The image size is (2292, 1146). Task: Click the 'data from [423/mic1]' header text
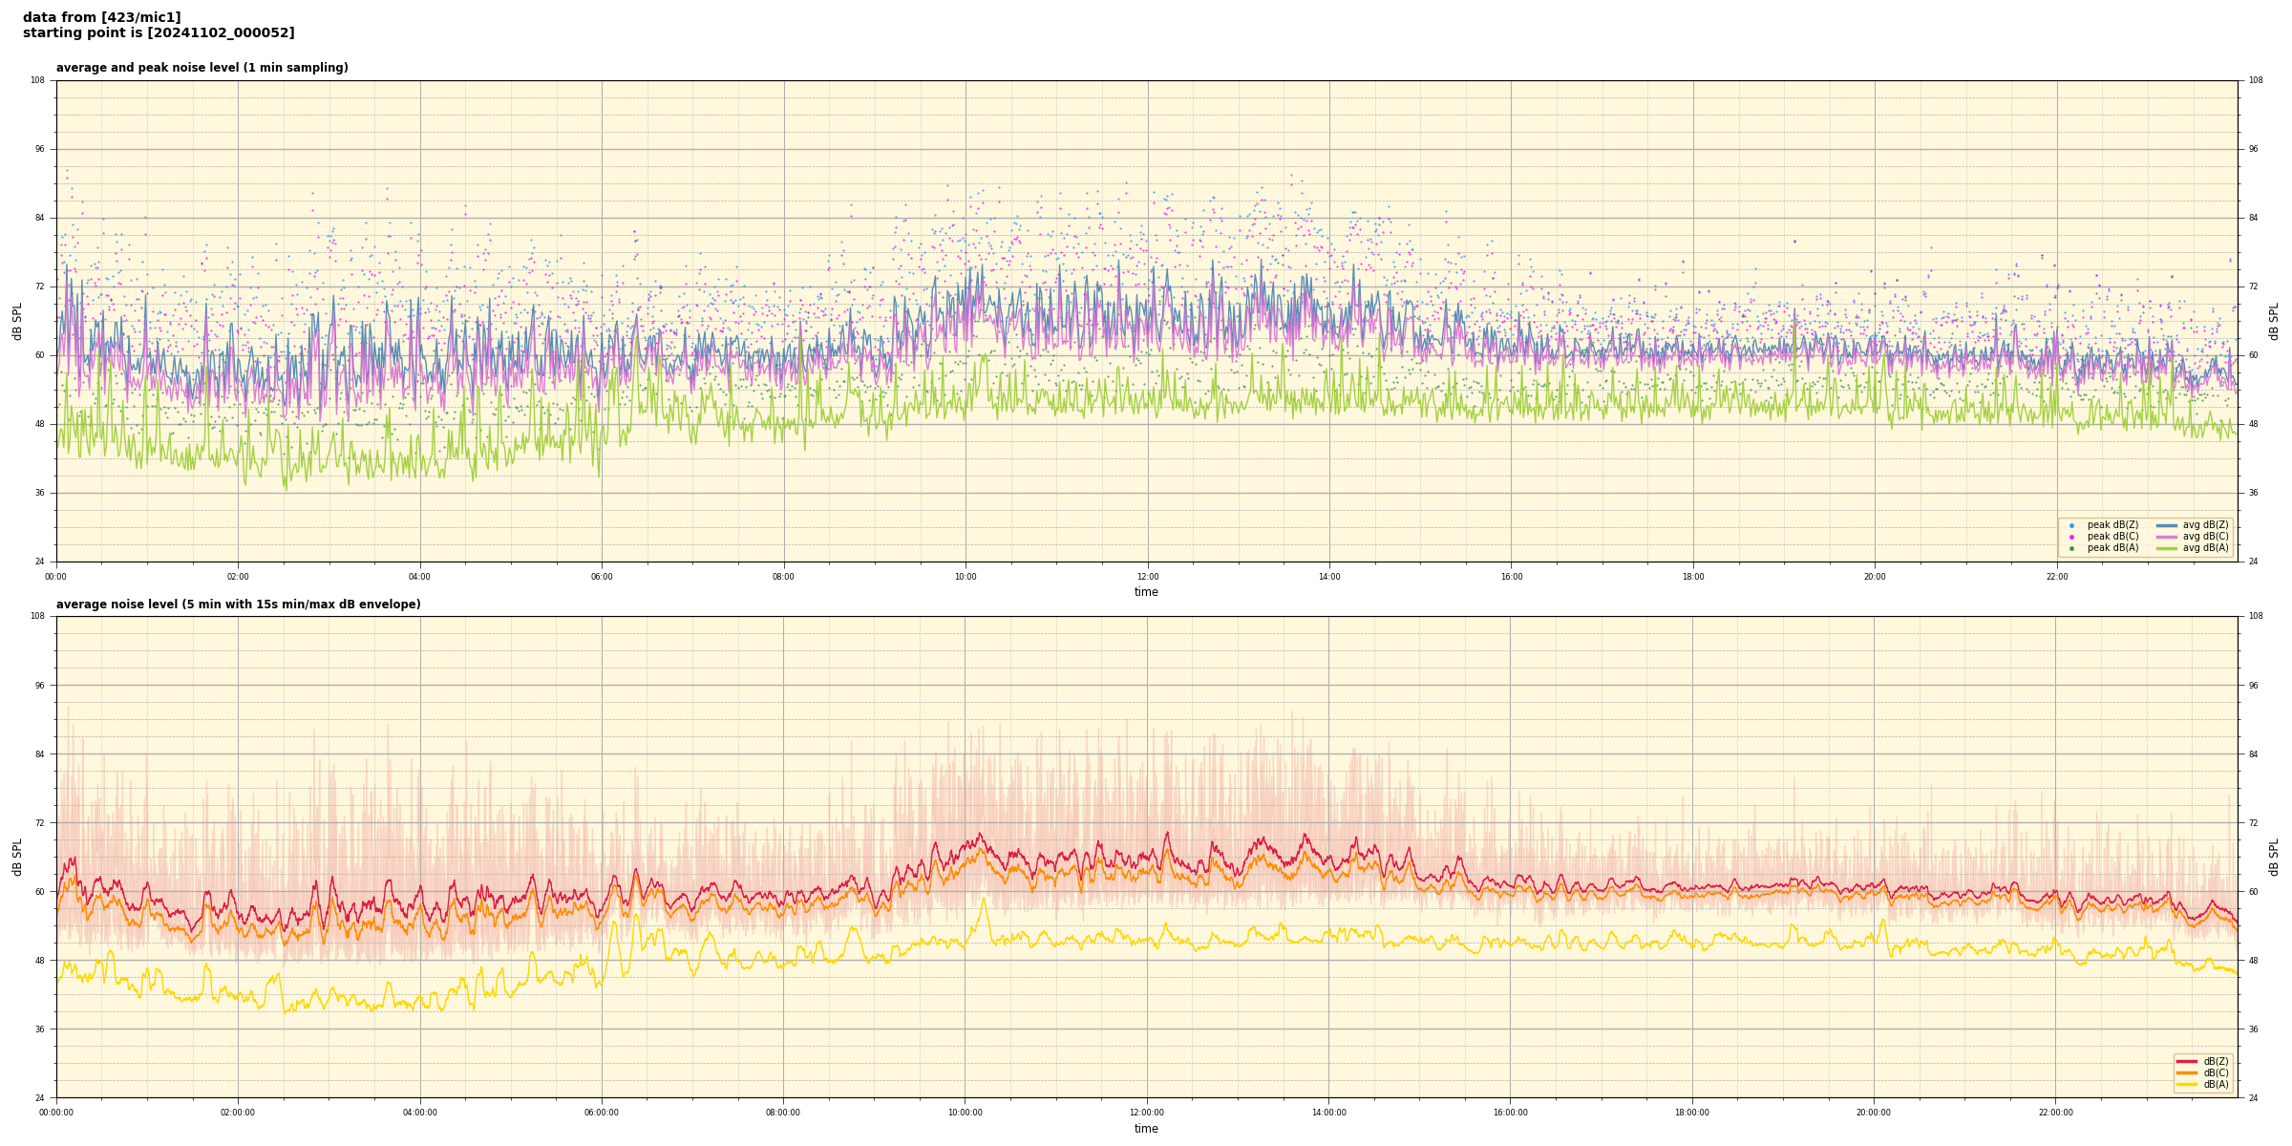[101, 17]
